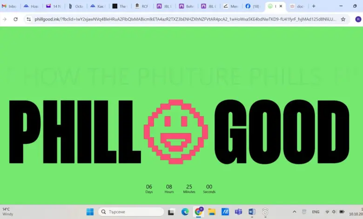Bookmark this page with the star icon
Image resolution: width=363 pixels, height=219 pixels.
pyautogui.click(x=343, y=19)
